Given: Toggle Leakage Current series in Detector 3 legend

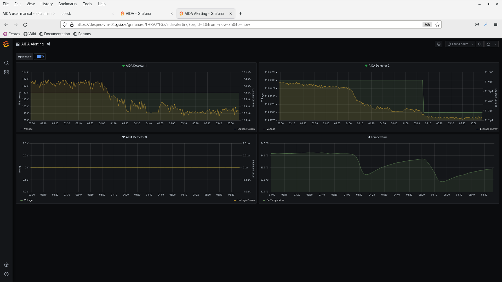Looking at the screenshot, I should pyautogui.click(x=246, y=200).
